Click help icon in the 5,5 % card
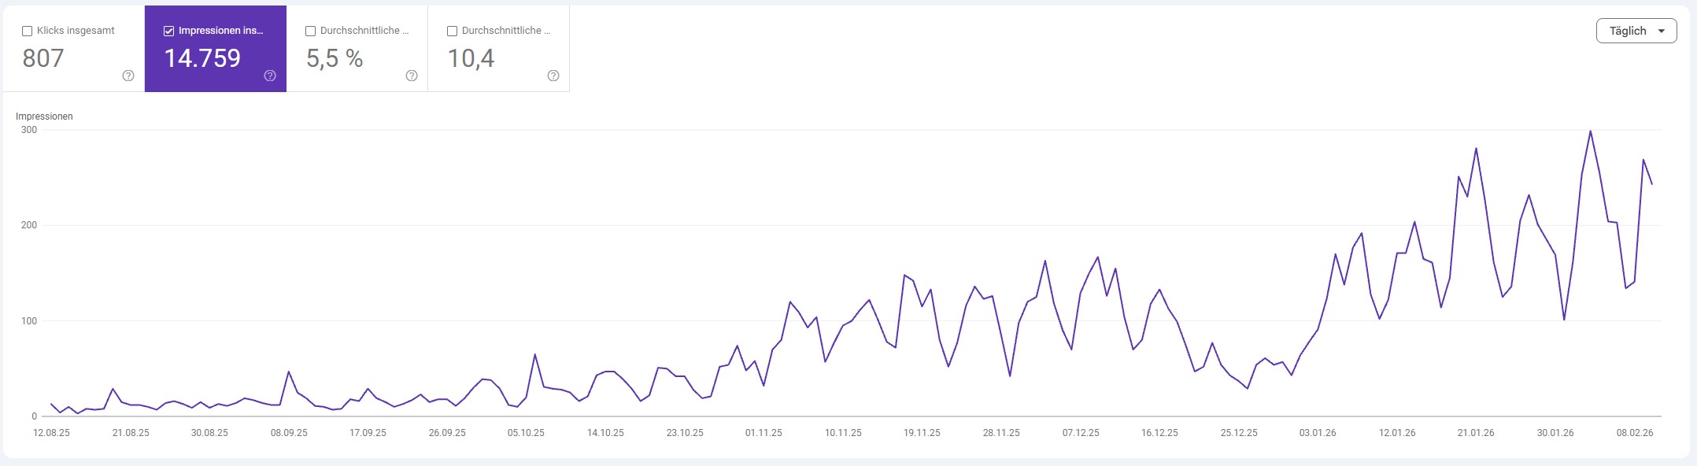Screen dimensions: 1697x466 tap(412, 76)
